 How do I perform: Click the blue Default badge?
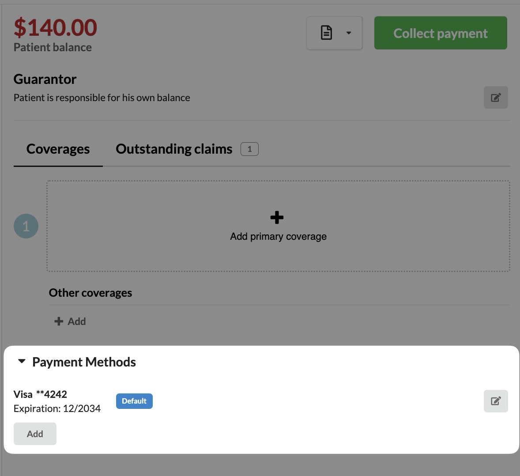tap(134, 401)
